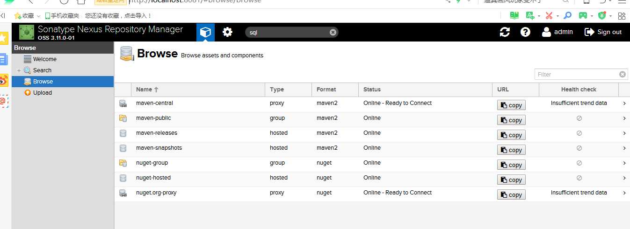Expand the nuget-hosted row arrow

coord(624,178)
